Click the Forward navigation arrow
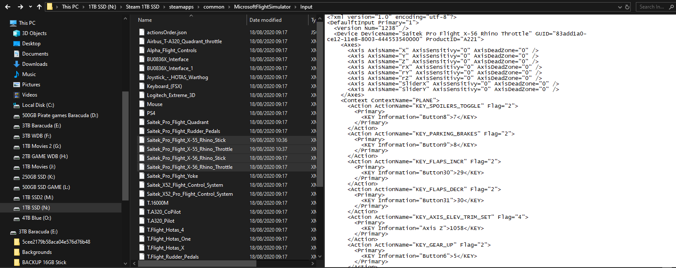The height and width of the screenshot is (268, 676). pyautogui.click(x=20, y=7)
